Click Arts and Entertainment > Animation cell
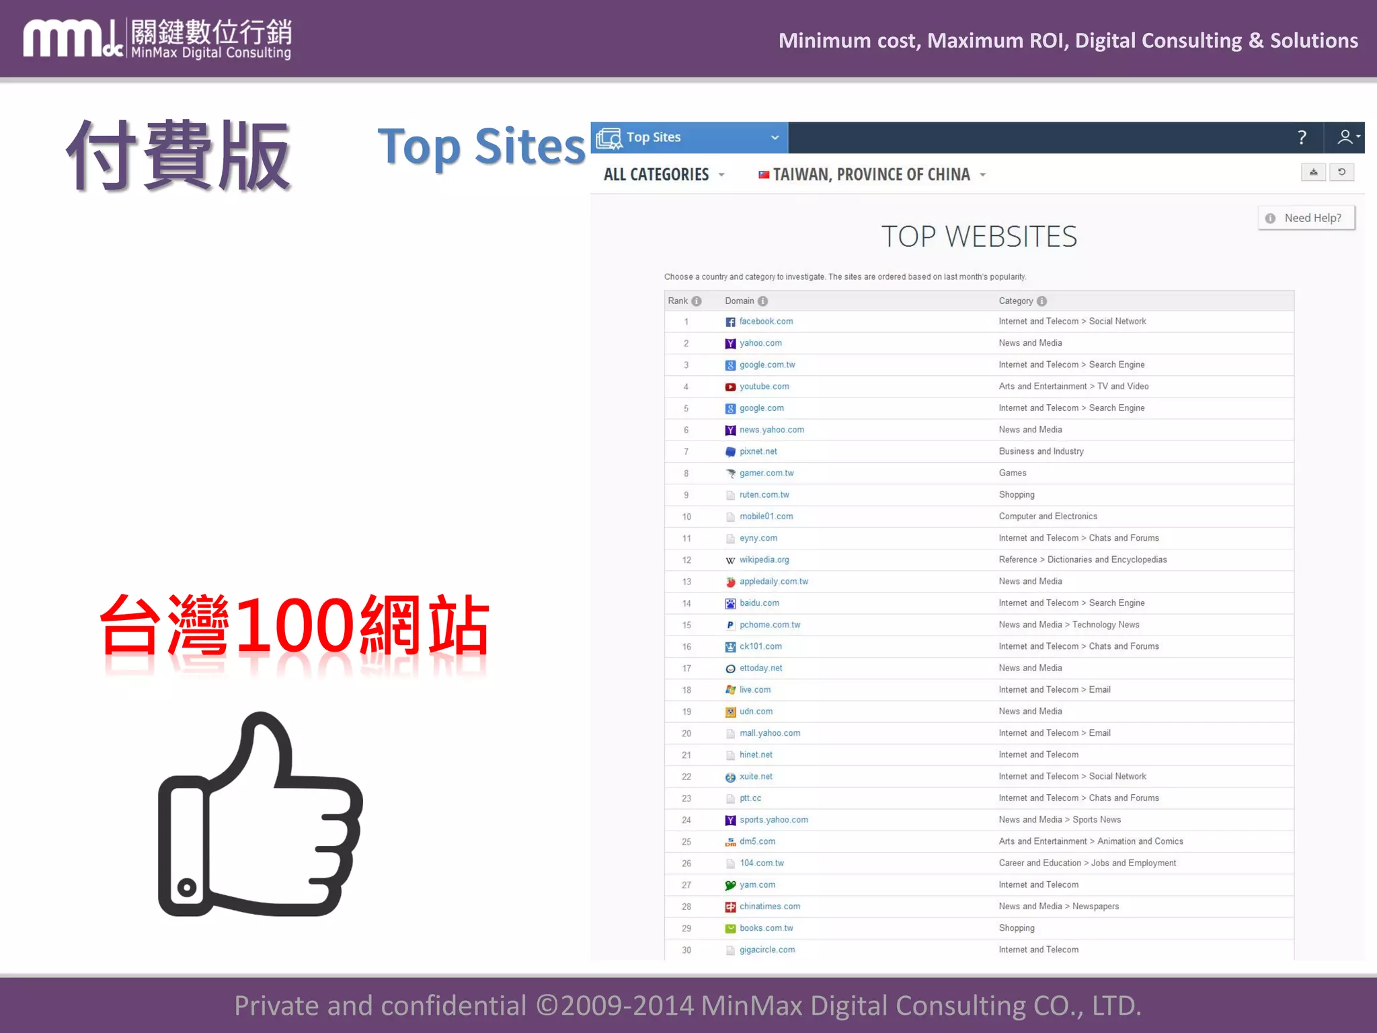This screenshot has height=1033, width=1377. [x=1091, y=841]
